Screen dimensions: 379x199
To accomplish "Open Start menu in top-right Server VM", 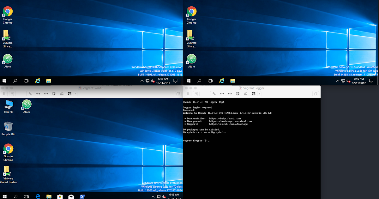I will pos(189,81).
